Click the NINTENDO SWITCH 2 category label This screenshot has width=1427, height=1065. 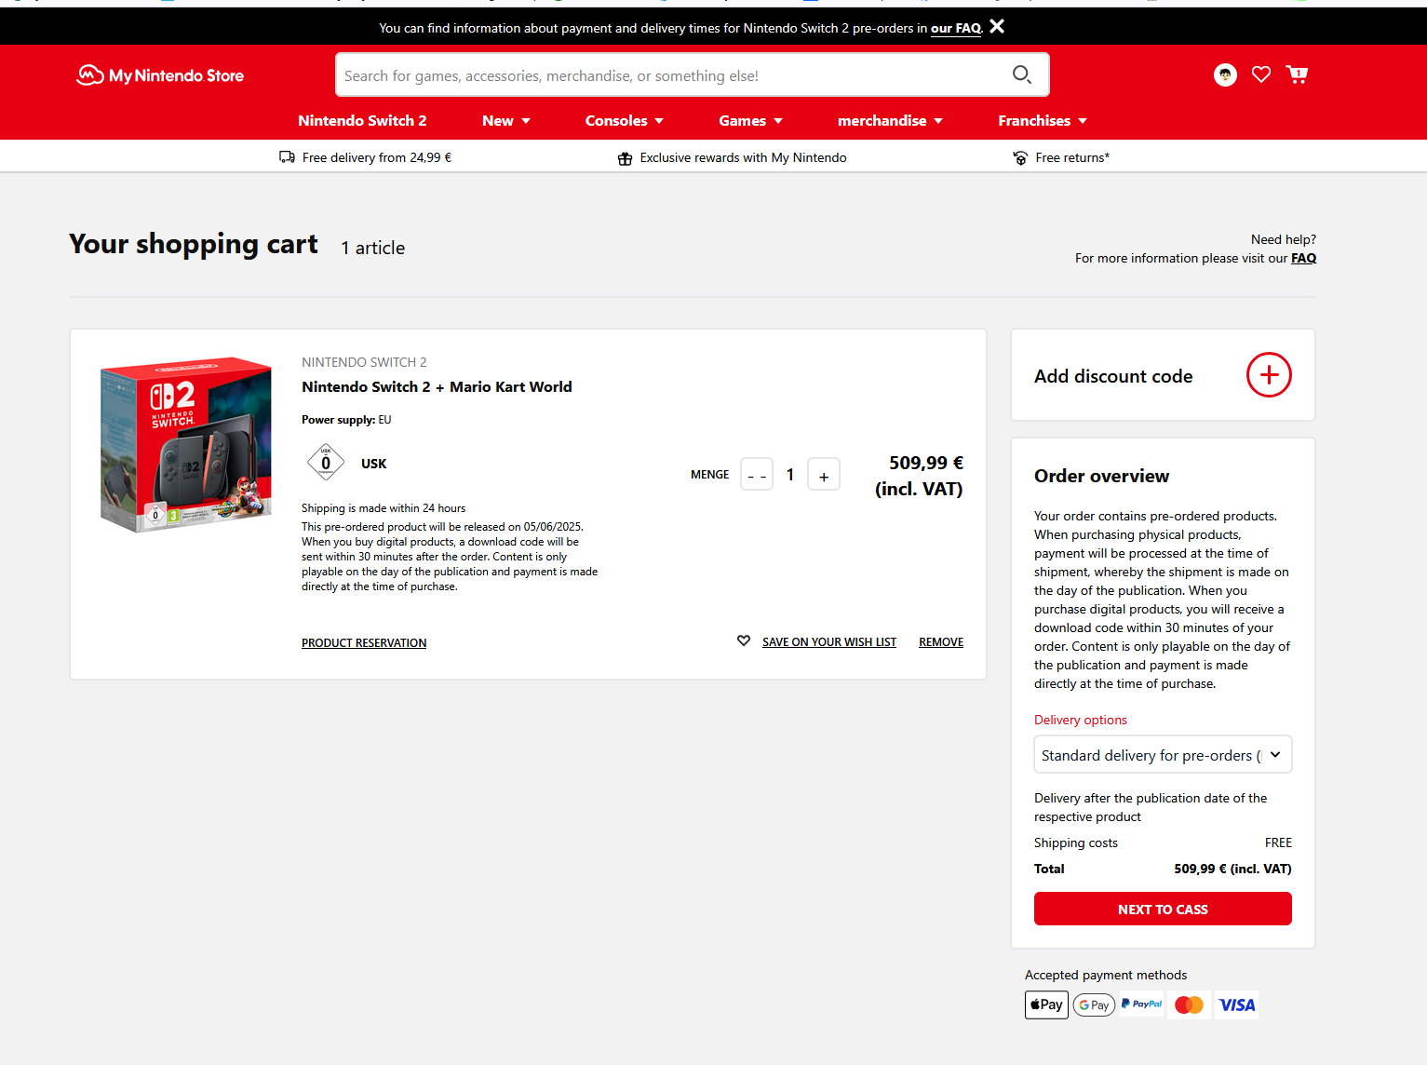[x=364, y=362]
